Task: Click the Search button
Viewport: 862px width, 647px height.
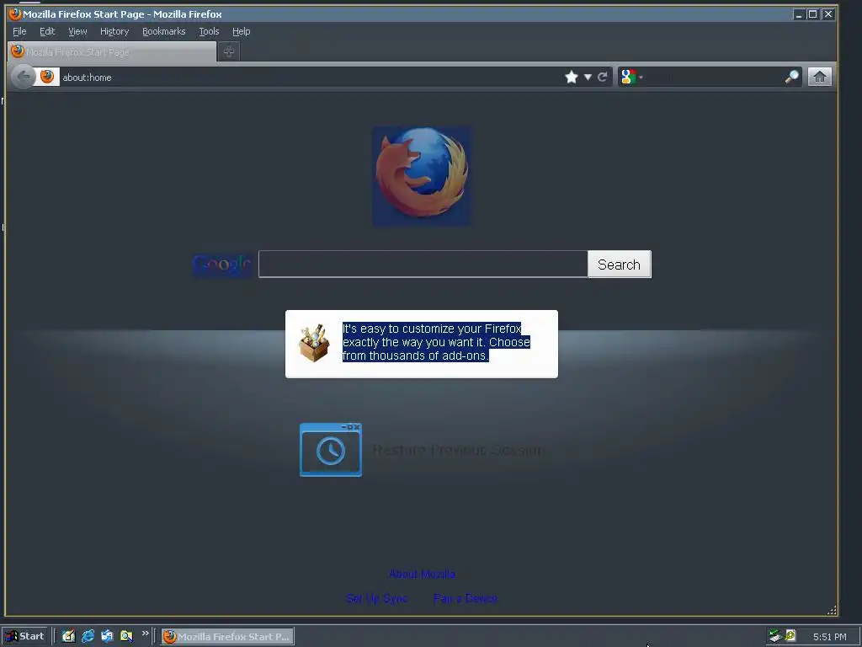Action: tap(619, 265)
